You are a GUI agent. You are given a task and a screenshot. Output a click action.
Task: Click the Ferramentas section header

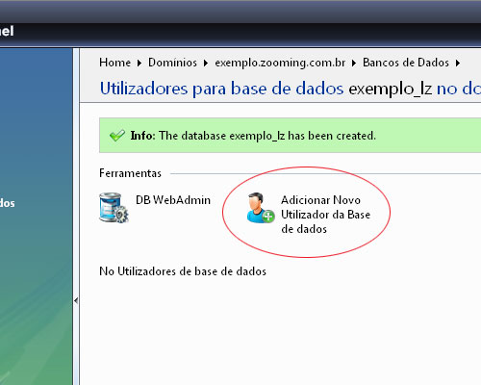130,173
